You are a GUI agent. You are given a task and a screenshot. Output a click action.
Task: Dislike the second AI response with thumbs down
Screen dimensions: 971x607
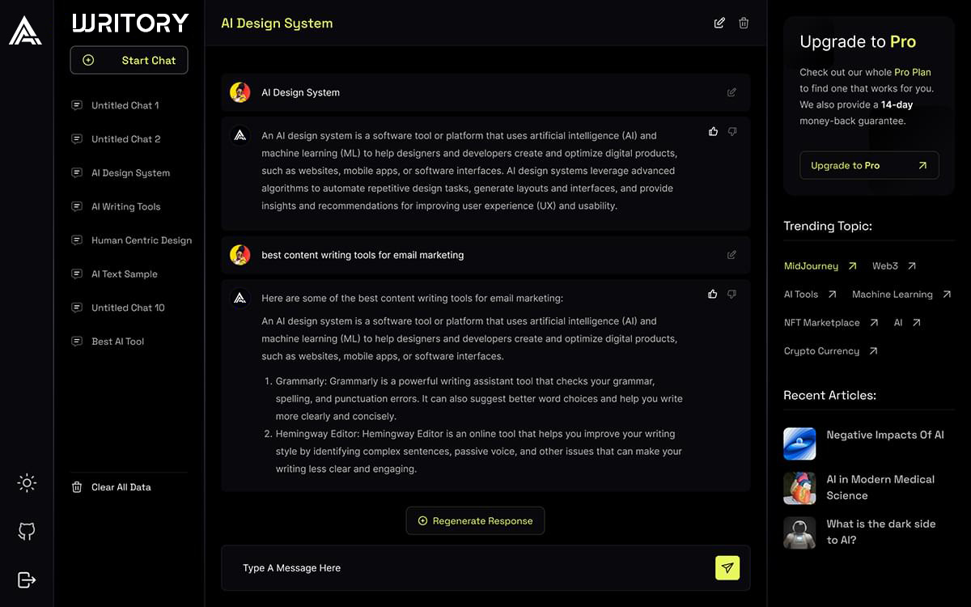(x=731, y=294)
